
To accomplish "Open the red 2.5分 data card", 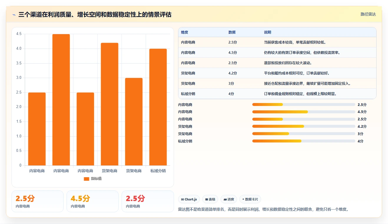I will click(x=147, y=201).
